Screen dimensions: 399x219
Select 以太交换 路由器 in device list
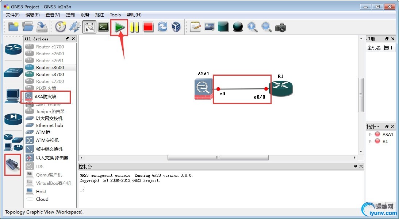coord(50,158)
